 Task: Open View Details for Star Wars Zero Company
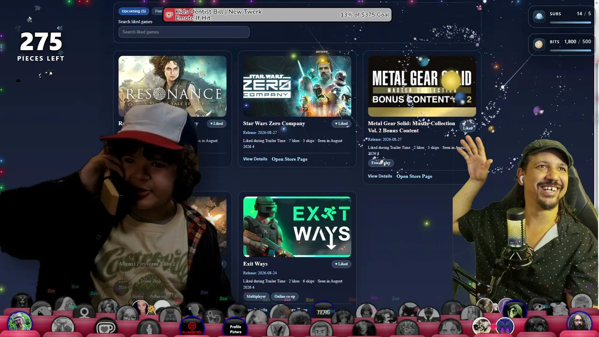[x=255, y=159]
